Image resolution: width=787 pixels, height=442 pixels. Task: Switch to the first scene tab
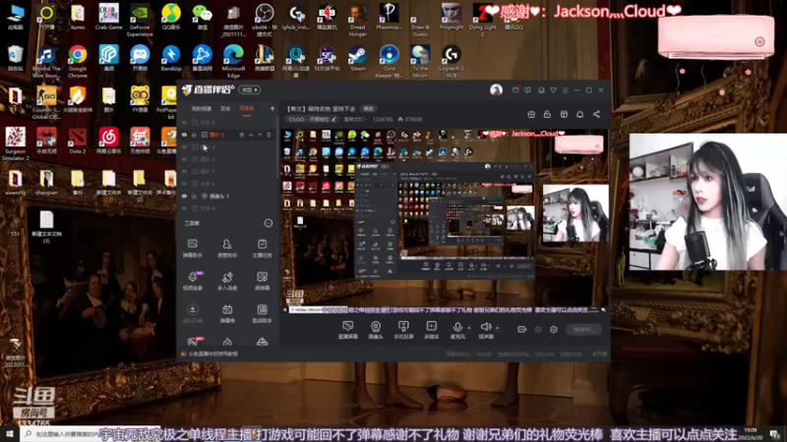202,109
